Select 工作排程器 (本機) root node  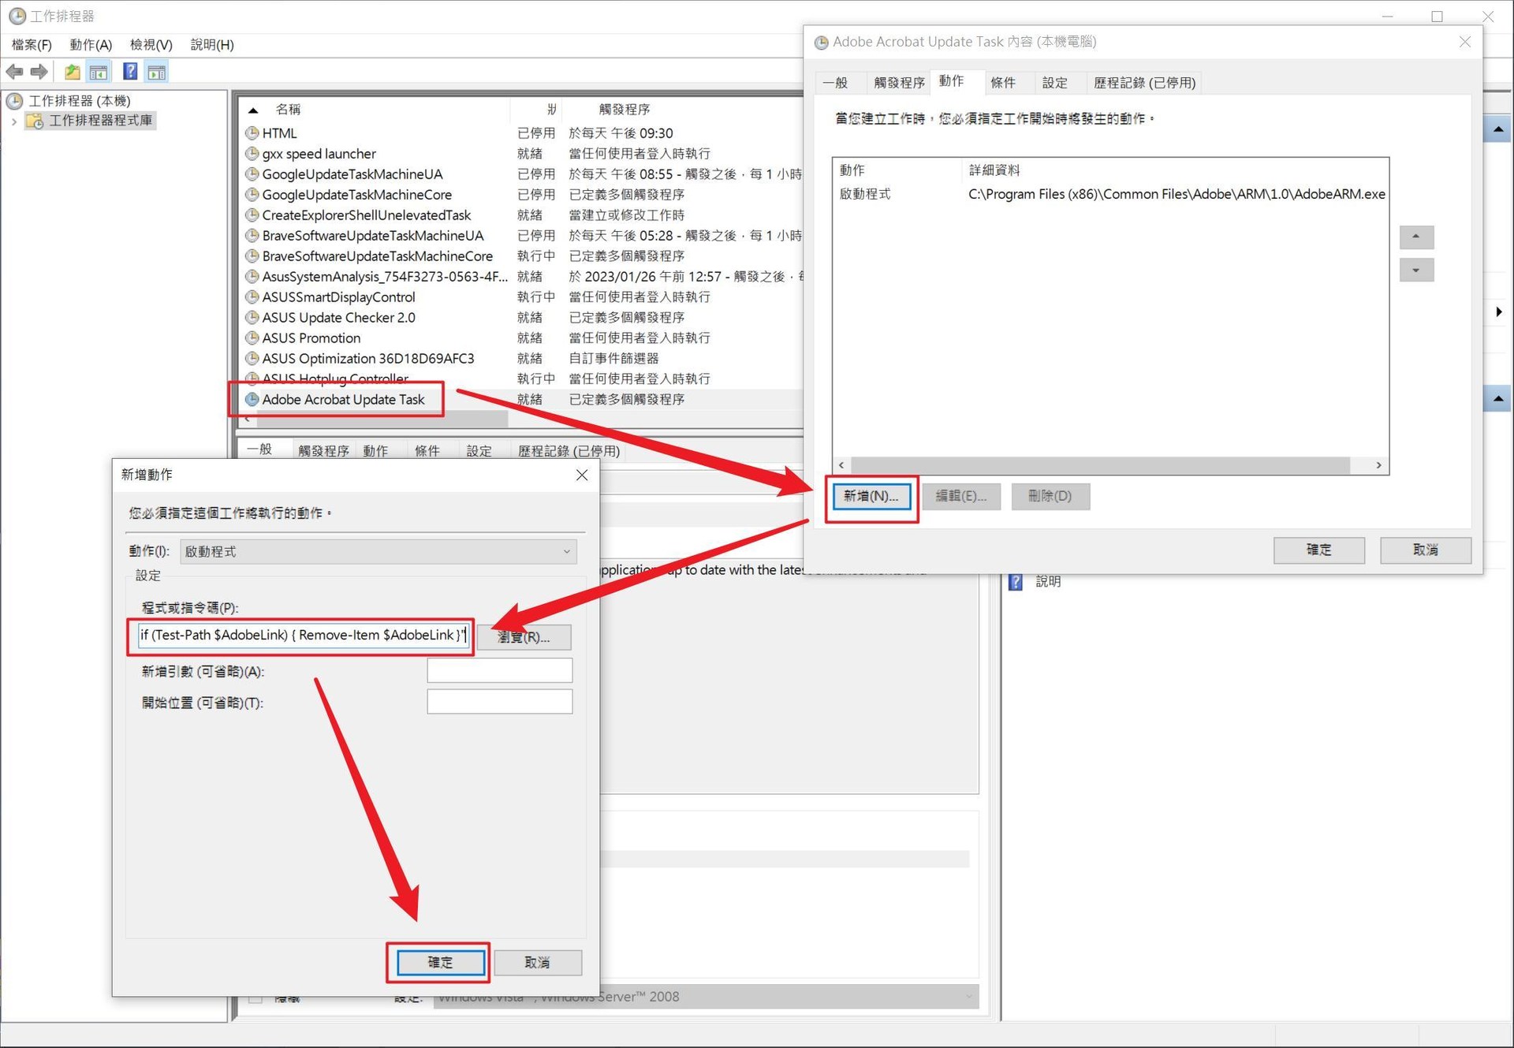(x=79, y=101)
